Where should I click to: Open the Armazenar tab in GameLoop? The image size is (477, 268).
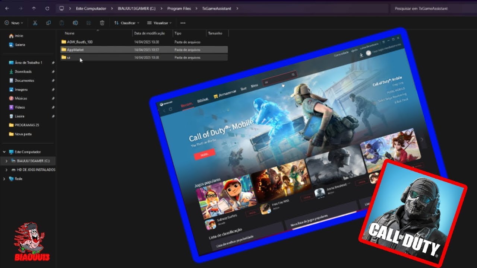click(x=225, y=94)
